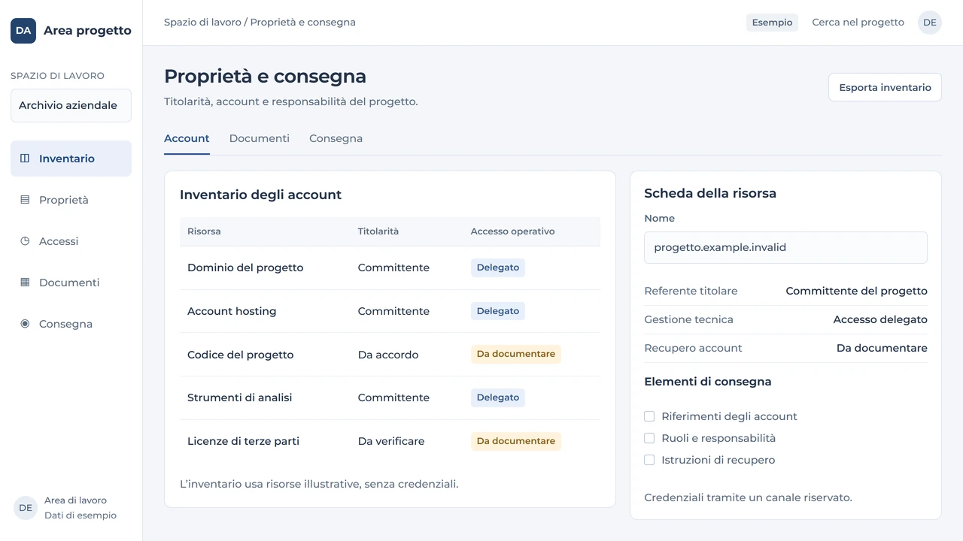Click the Accessi clock icon

click(25, 241)
